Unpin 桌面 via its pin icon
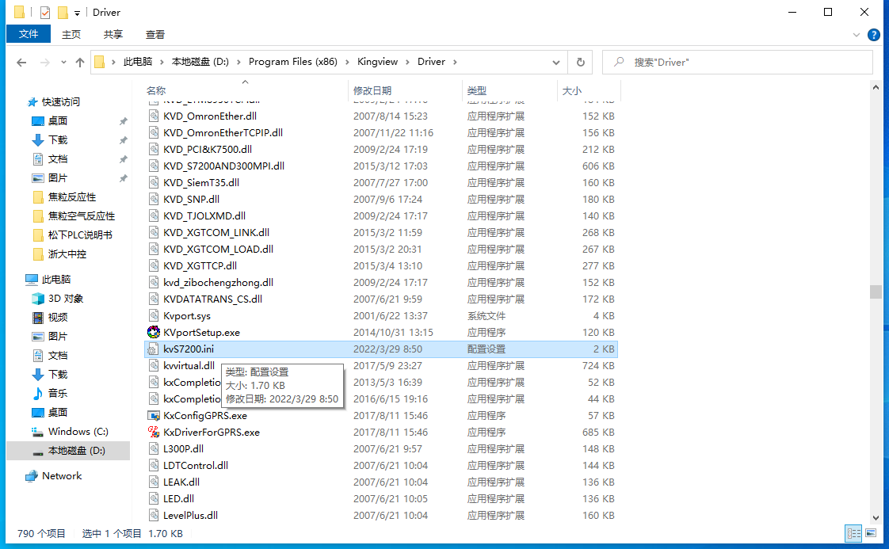Screen dimensions: 889x549 tap(123, 121)
